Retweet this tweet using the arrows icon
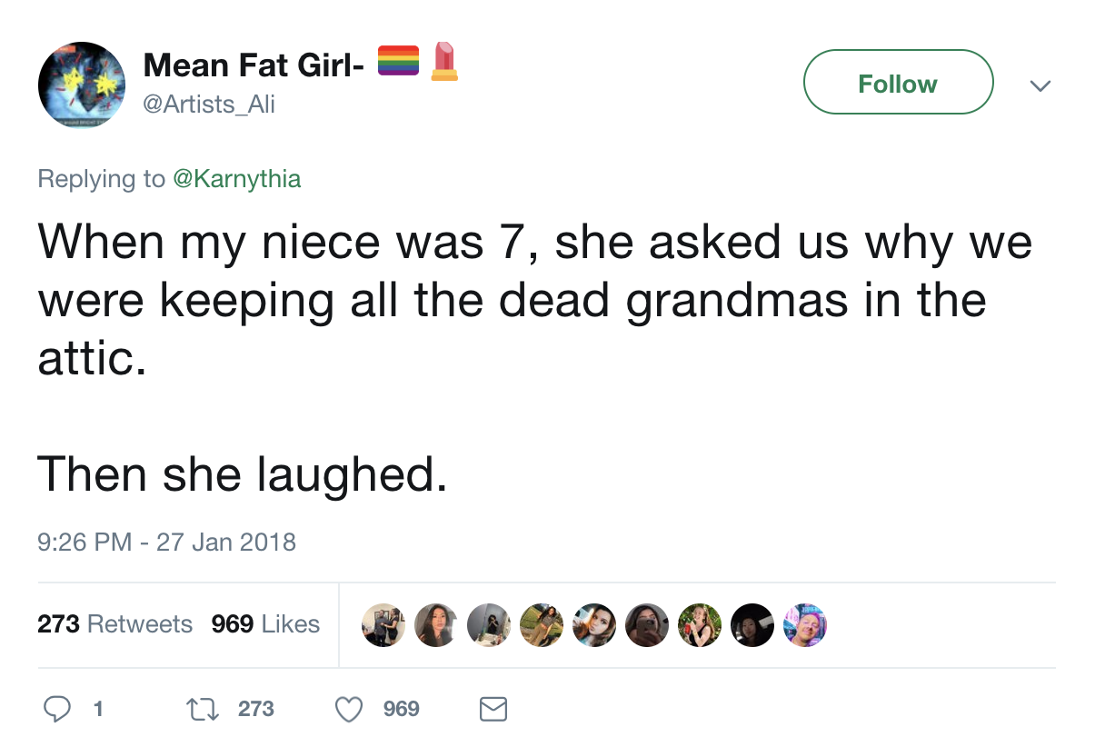Image resolution: width=1105 pixels, height=747 pixels. [197, 709]
